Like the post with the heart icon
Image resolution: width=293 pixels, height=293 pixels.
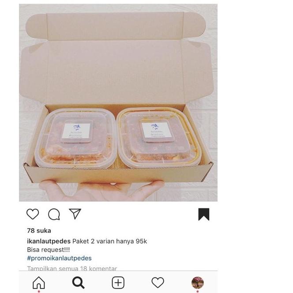coord(33,214)
